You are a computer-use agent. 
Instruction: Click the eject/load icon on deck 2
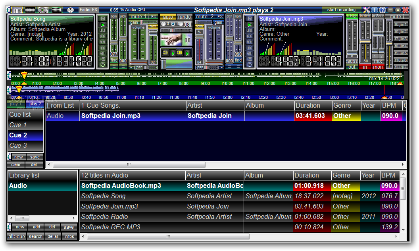(x=249, y=59)
